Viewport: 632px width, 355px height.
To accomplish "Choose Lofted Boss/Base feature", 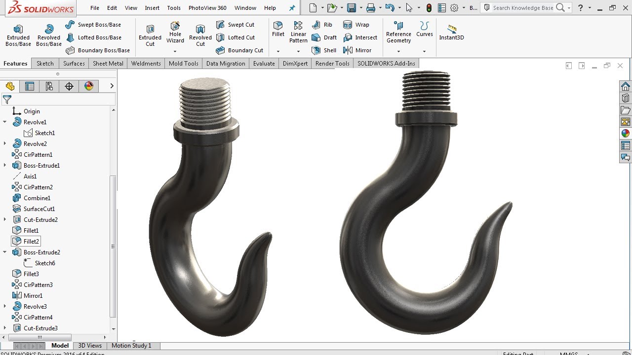I will tap(93, 37).
